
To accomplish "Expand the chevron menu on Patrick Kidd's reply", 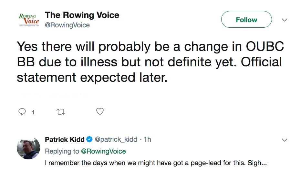I will pyautogui.click(x=285, y=140).
